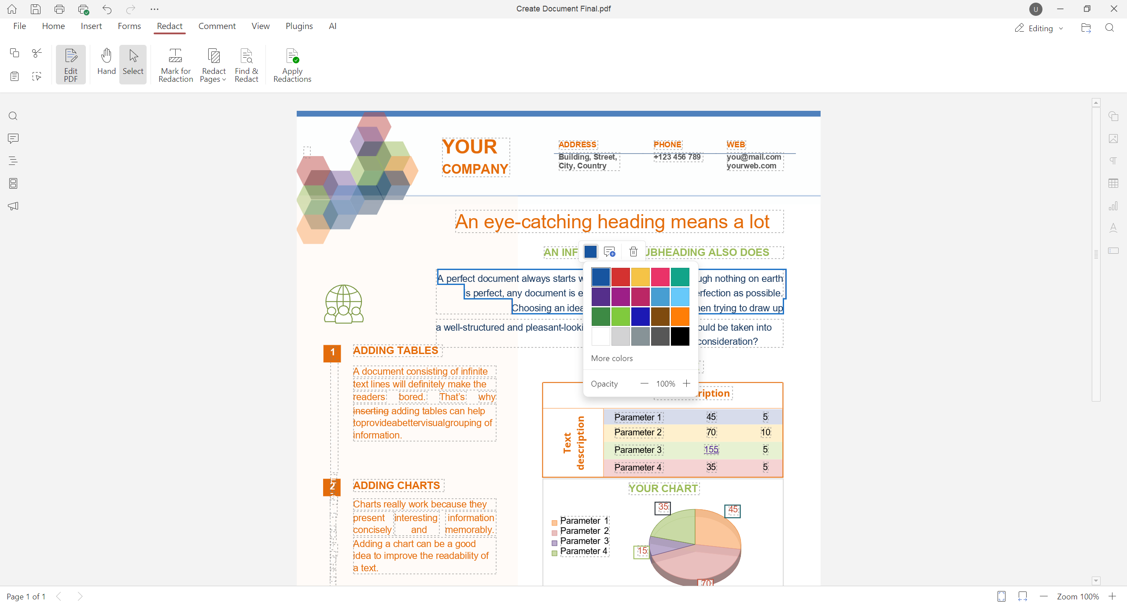Activate Mark for Redaction
Screen dimensions: 1127x606
pyautogui.click(x=175, y=65)
